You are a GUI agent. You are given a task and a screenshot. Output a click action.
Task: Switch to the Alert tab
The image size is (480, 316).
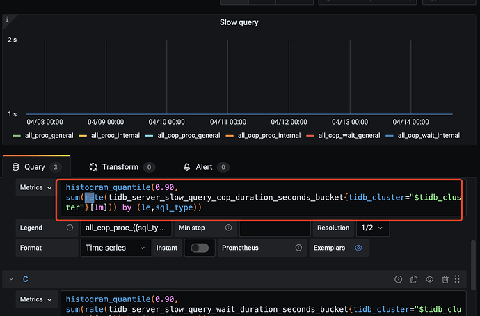pyautogui.click(x=206, y=167)
